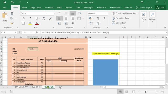
Task: Open the Cell Styles menu
Action: click(x=119, y=23)
